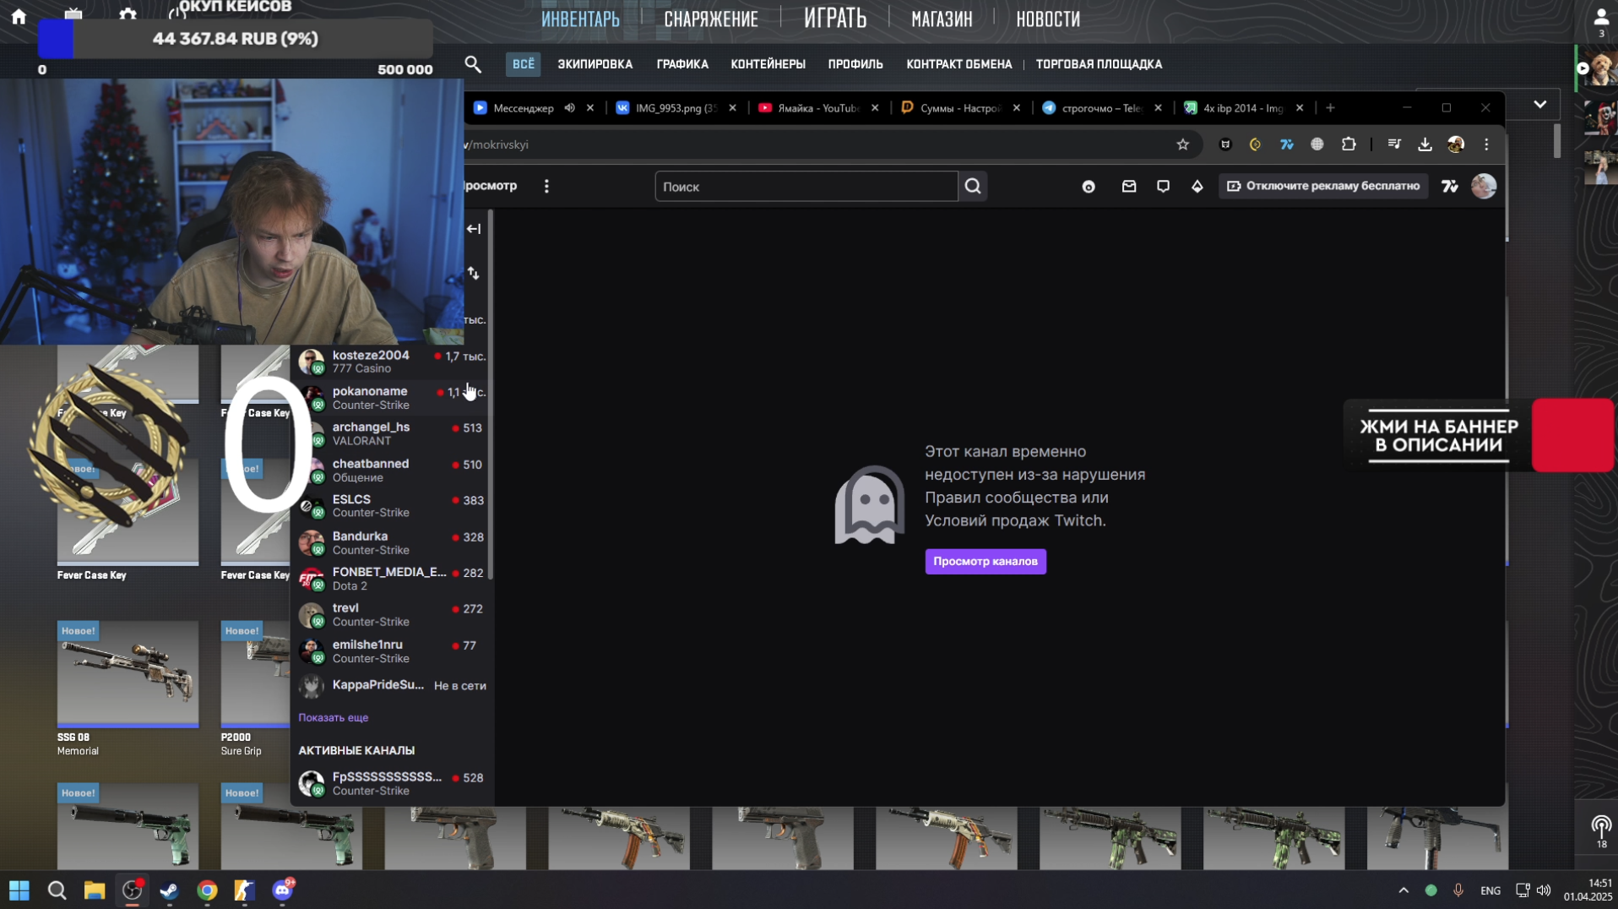Image resolution: width=1618 pixels, height=909 pixels.
Task: Switch to the строгочмо Telegram browser tab
Action: 1102,107
